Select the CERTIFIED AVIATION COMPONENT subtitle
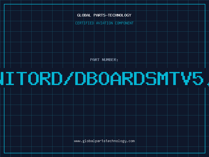The image size is (209, 157). (104, 23)
